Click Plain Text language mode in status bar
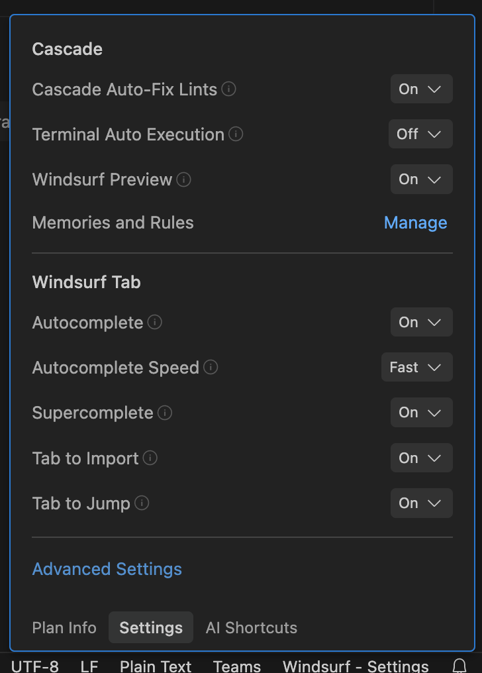482x673 pixels. tap(156, 665)
